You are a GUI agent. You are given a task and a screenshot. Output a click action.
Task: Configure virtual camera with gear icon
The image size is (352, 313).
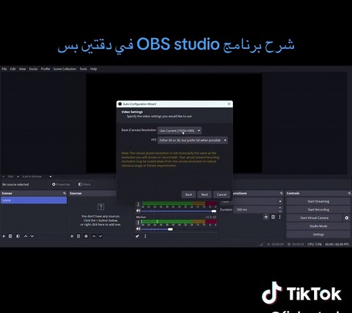347,217
